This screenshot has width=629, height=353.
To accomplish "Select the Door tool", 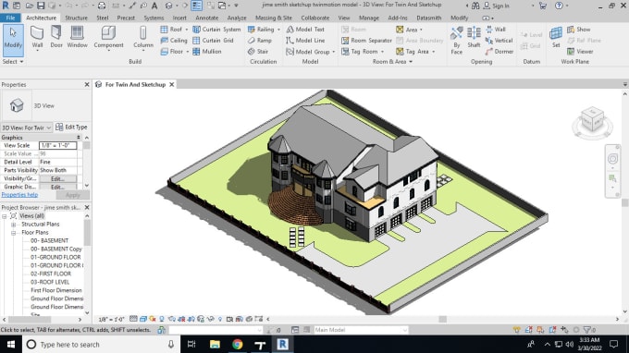I will pos(56,37).
